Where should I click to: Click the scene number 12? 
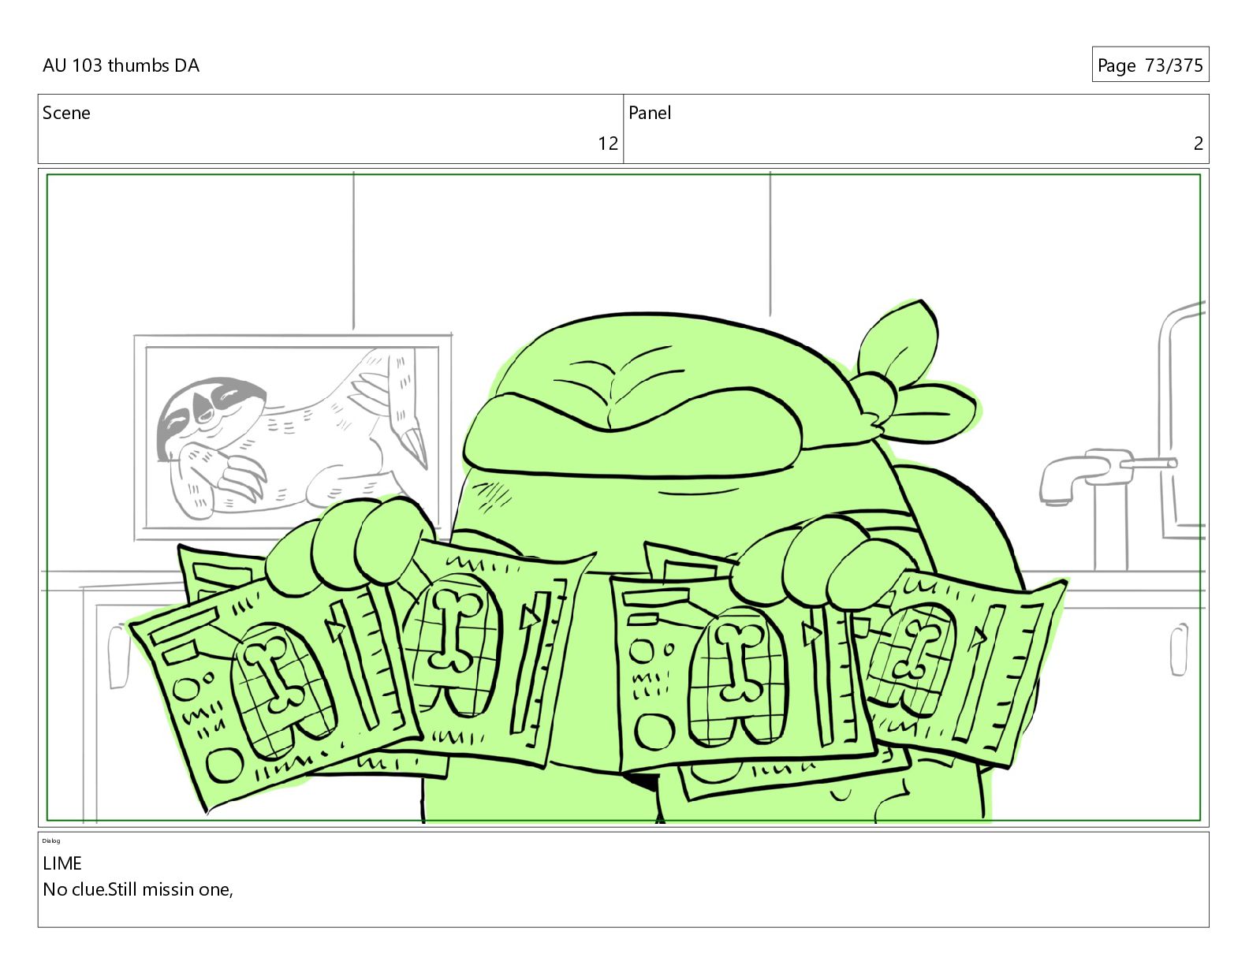point(608,143)
